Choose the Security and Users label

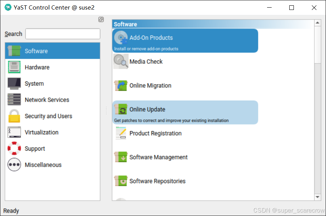(49, 116)
